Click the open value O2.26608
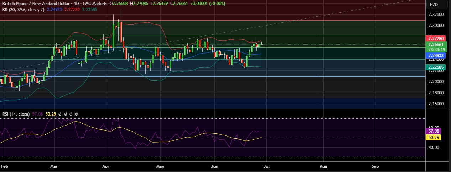Viewport: 451px width, 172px height. click(x=119, y=3)
